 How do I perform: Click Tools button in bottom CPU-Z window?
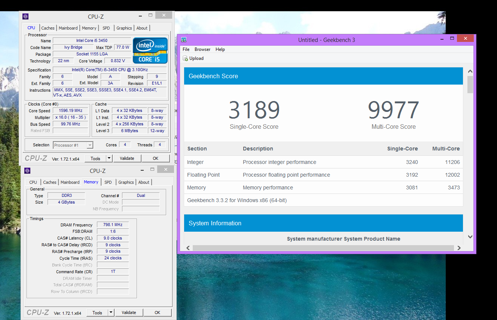[97, 313]
